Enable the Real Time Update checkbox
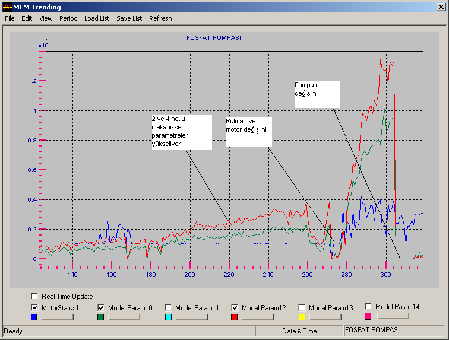 tap(35, 297)
